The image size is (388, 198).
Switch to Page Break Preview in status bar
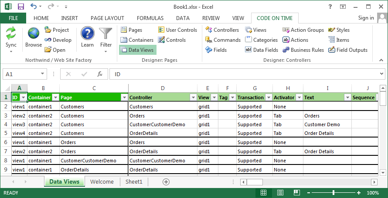[297, 193]
